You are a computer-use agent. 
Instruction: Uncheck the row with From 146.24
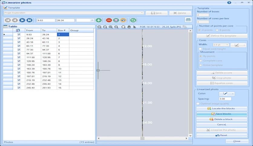coord(19,65)
